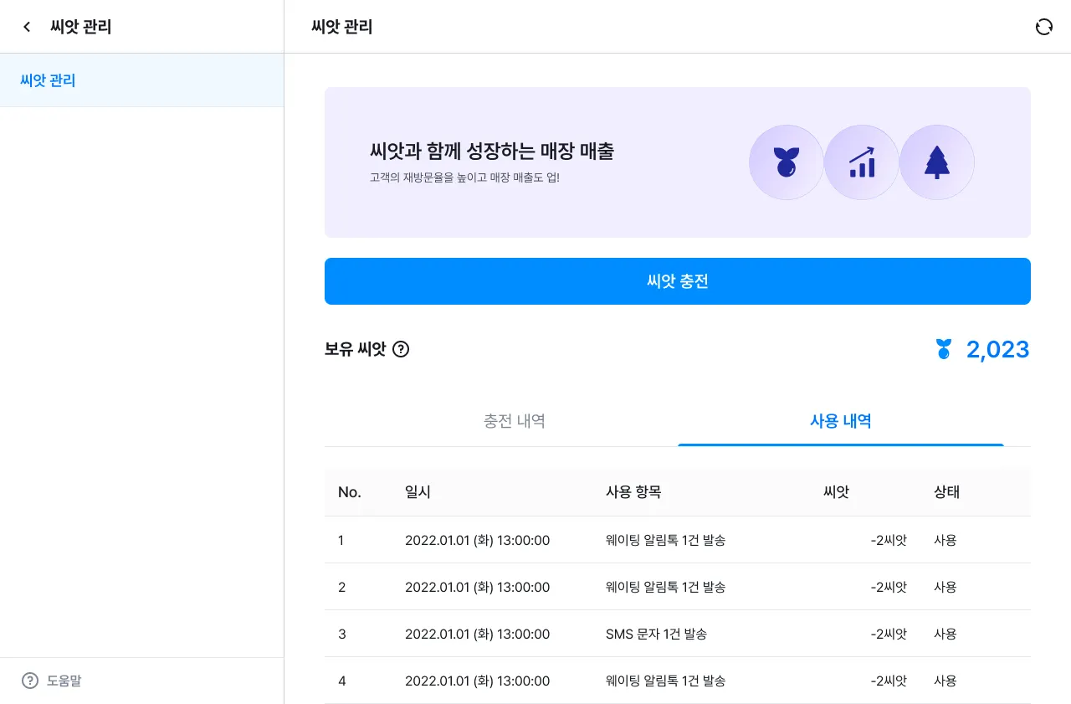Select the 사용 내역 tab
The image size is (1071, 704).
point(840,421)
